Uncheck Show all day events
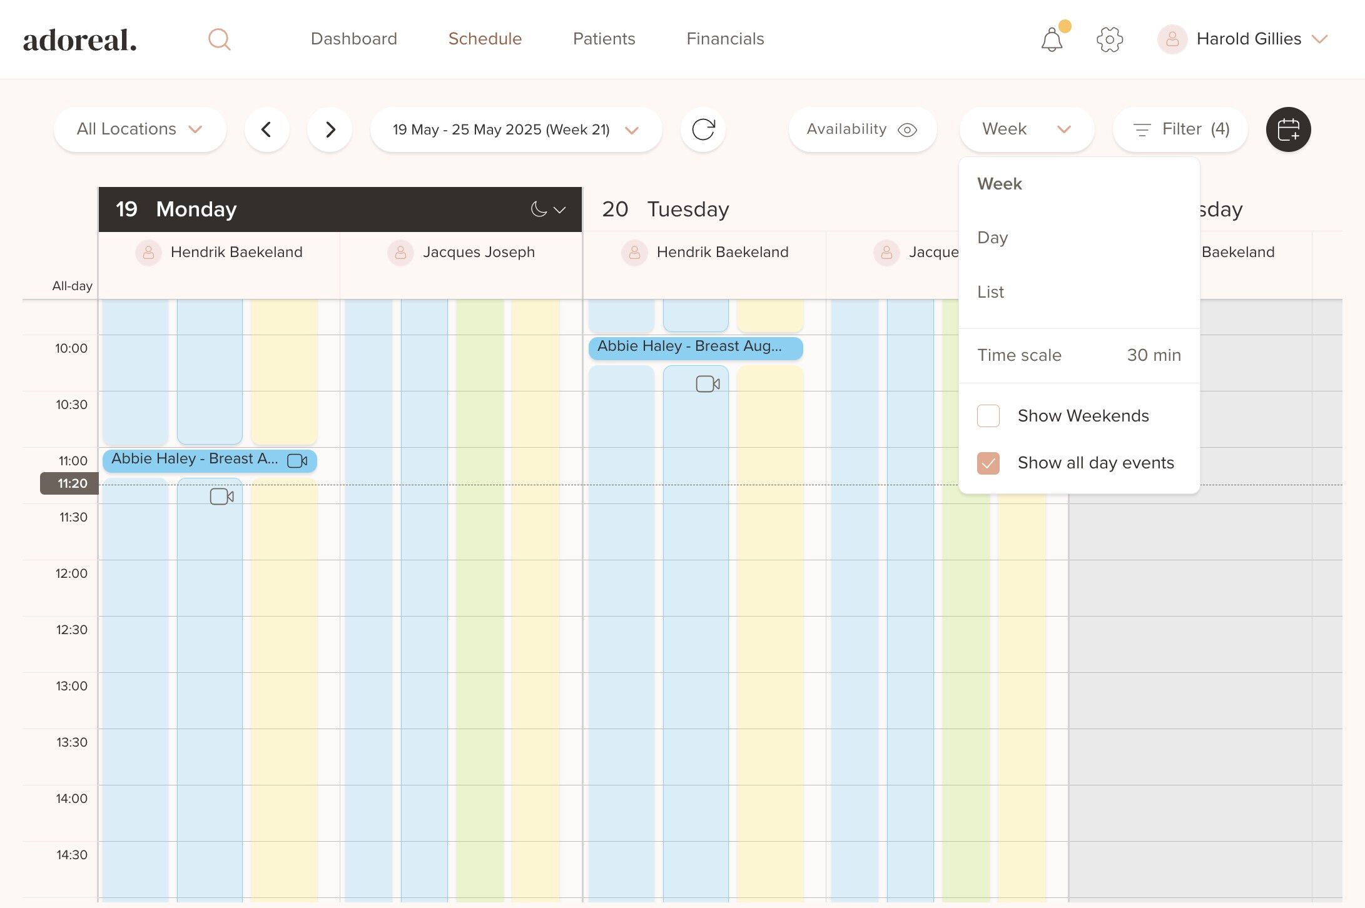 tap(988, 463)
